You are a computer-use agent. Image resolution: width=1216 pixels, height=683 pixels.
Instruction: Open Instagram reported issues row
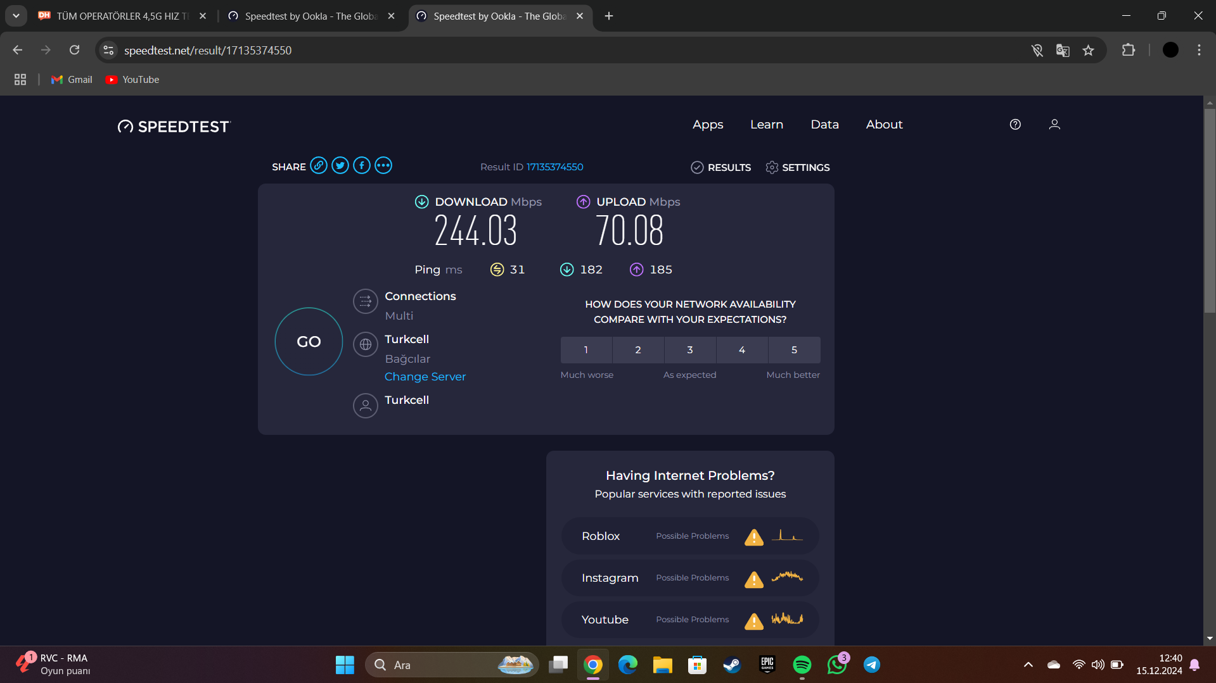tap(690, 578)
